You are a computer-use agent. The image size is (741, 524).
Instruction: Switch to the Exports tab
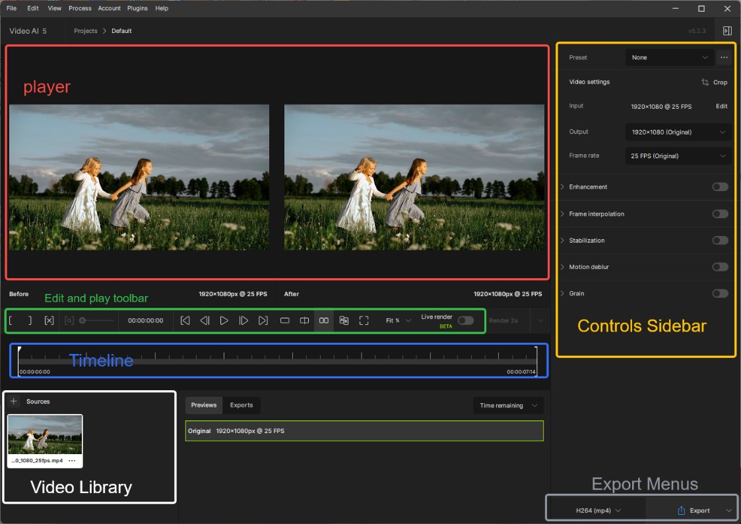(x=242, y=405)
